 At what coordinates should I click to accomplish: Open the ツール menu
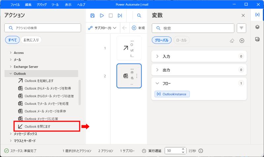tap(55, 5)
